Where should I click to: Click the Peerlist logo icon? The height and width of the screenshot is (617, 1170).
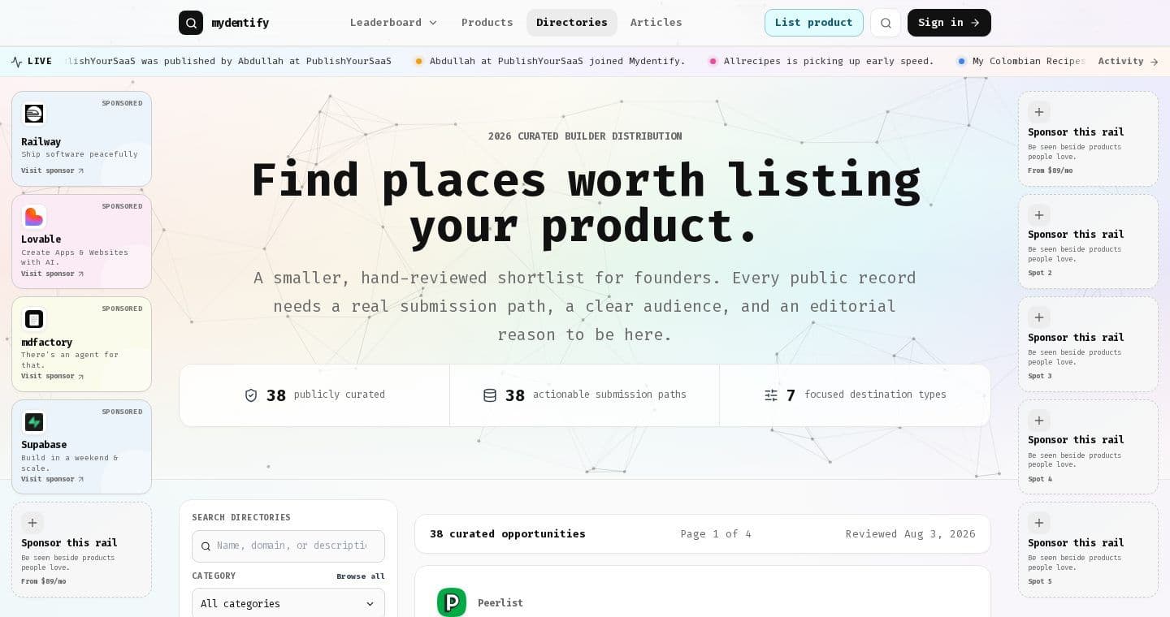pyautogui.click(x=452, y=602)
